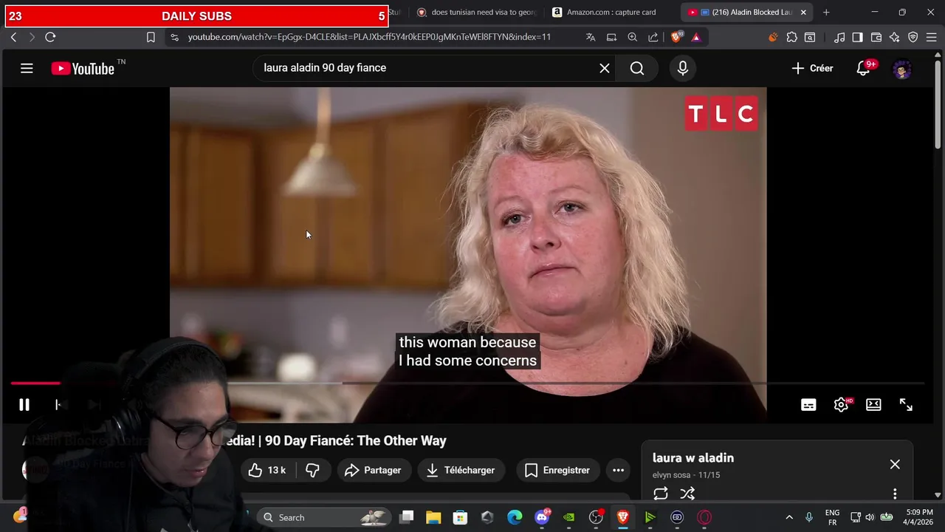Open the browser main hamburger menu

[x=931, y=37]
